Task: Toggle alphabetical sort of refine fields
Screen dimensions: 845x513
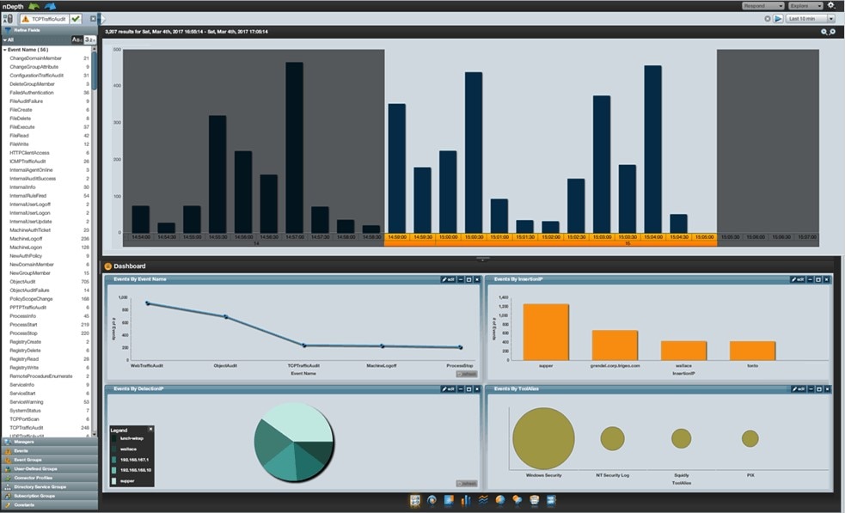Action: pos(77,40)
